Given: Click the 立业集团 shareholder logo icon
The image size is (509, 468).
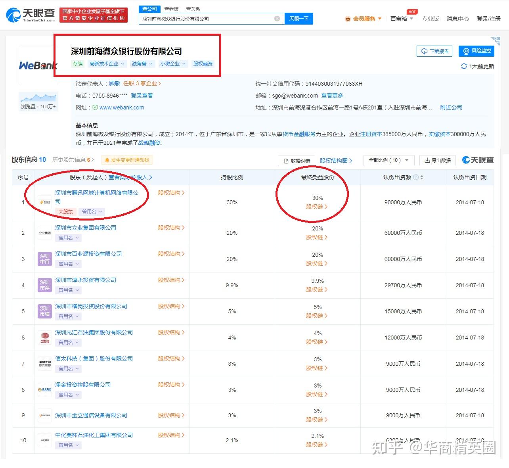Looking at the screenshot, I should tap(45, 233).
